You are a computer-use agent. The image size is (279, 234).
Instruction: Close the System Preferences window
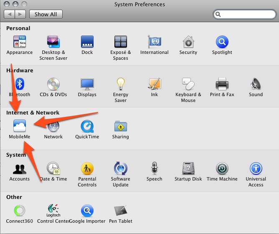(7, 4)
